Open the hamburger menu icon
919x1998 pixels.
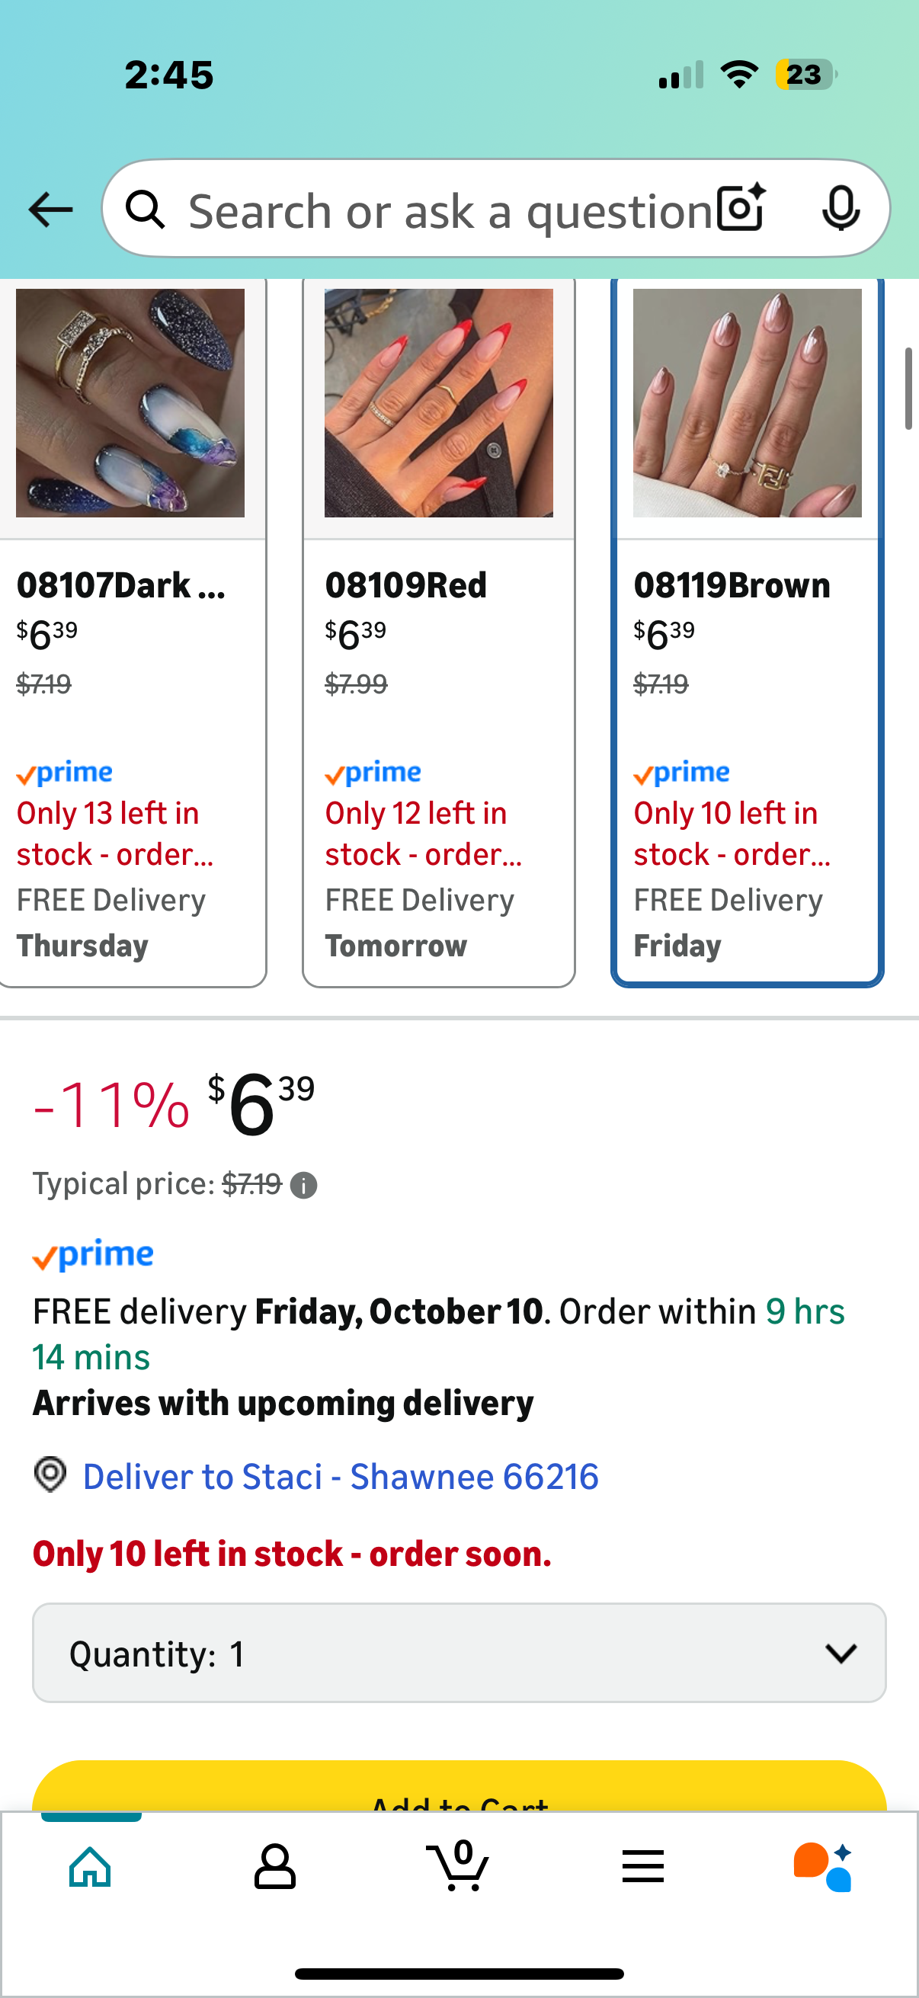pyautogui.click(x=642, y=1866)
